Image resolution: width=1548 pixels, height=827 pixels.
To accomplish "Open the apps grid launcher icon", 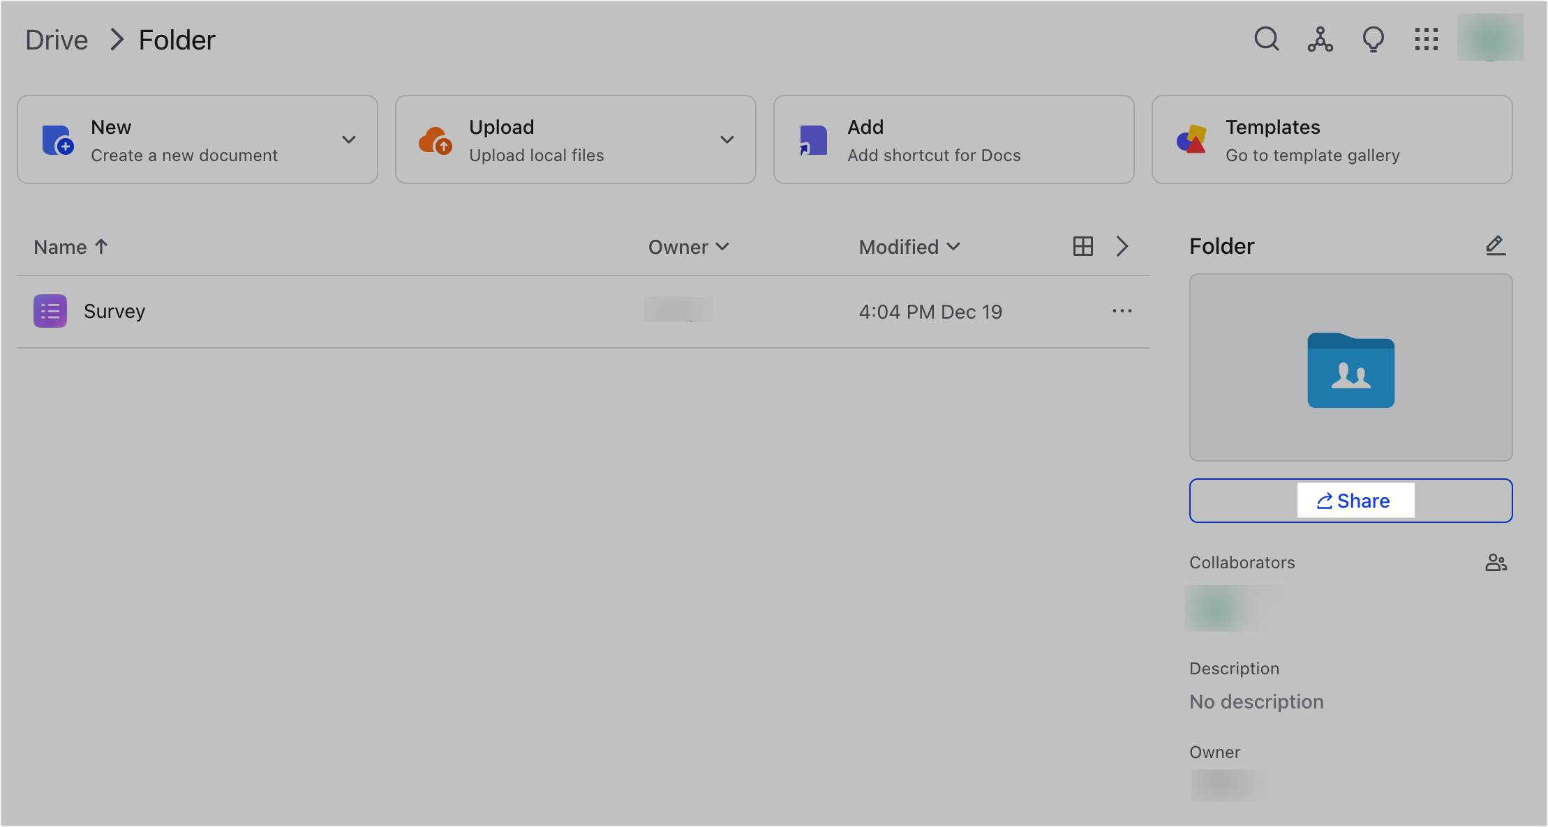I will [x=1427, y=39].
